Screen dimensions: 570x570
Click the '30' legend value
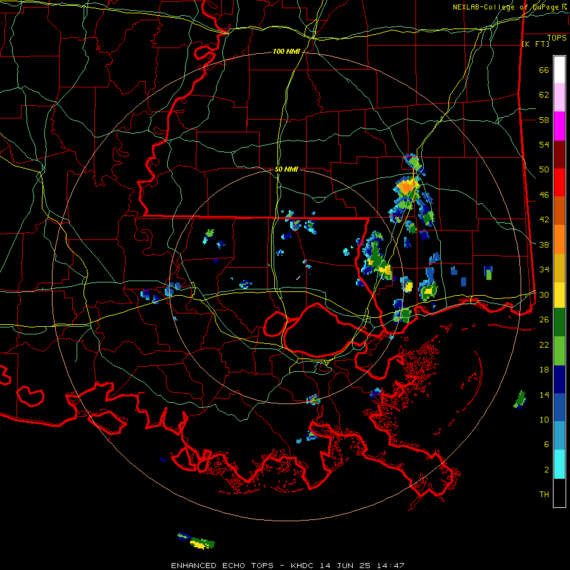click(544, 294)
